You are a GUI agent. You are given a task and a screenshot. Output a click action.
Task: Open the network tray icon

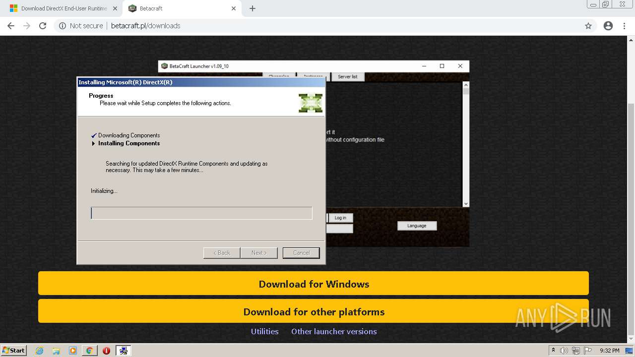pos(576,351)
